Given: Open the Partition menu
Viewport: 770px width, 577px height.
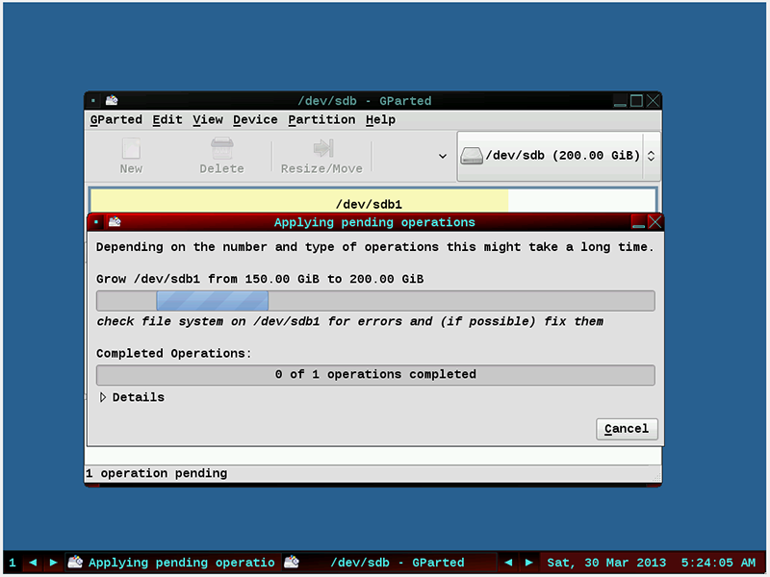Looking at the screenshot, I should tap(321, 119).
